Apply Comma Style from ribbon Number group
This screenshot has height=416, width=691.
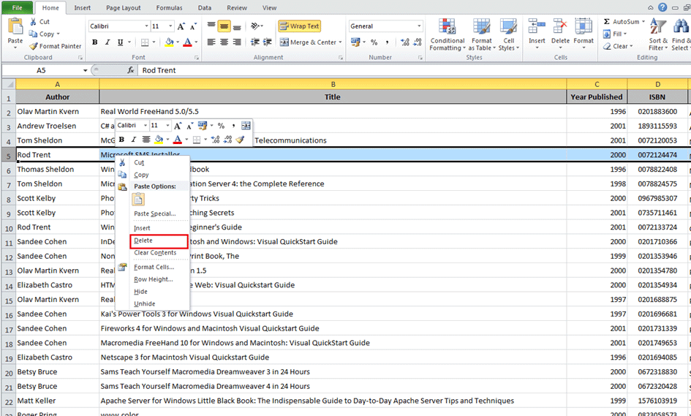(387, 42)
